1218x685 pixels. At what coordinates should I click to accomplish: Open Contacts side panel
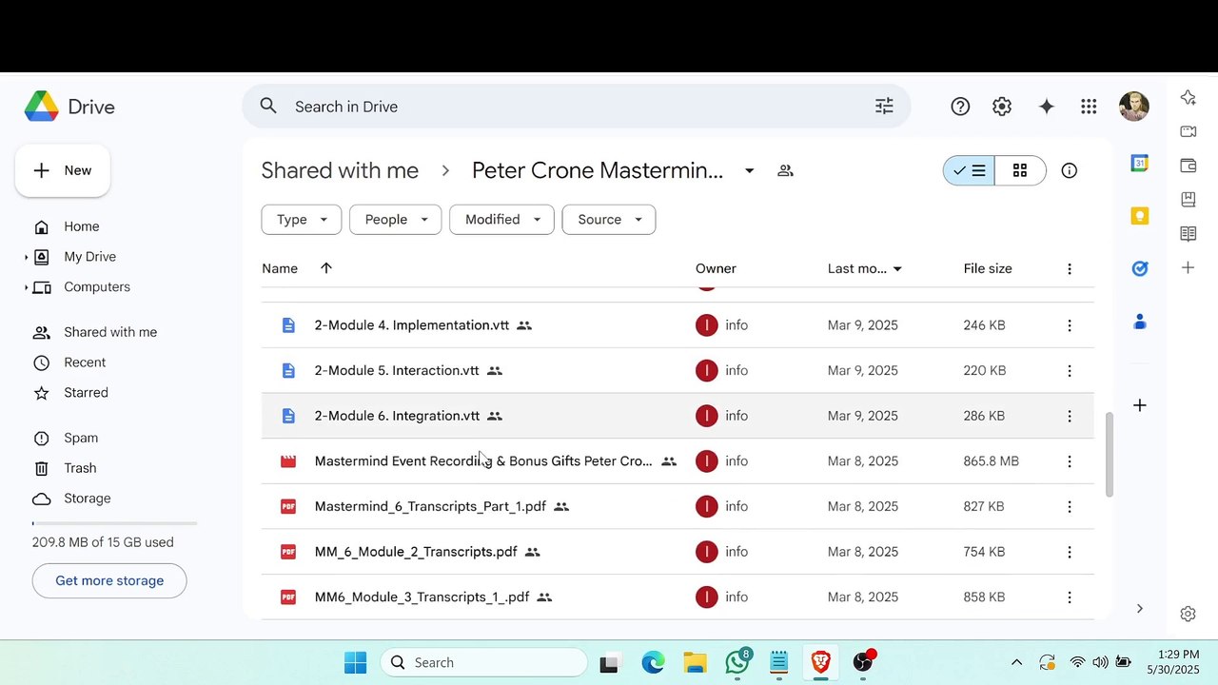click(1140, 322)
